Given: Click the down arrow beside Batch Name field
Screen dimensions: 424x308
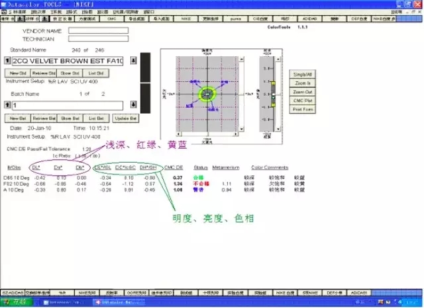Looking at the screenshot, I should click(134, 105).
